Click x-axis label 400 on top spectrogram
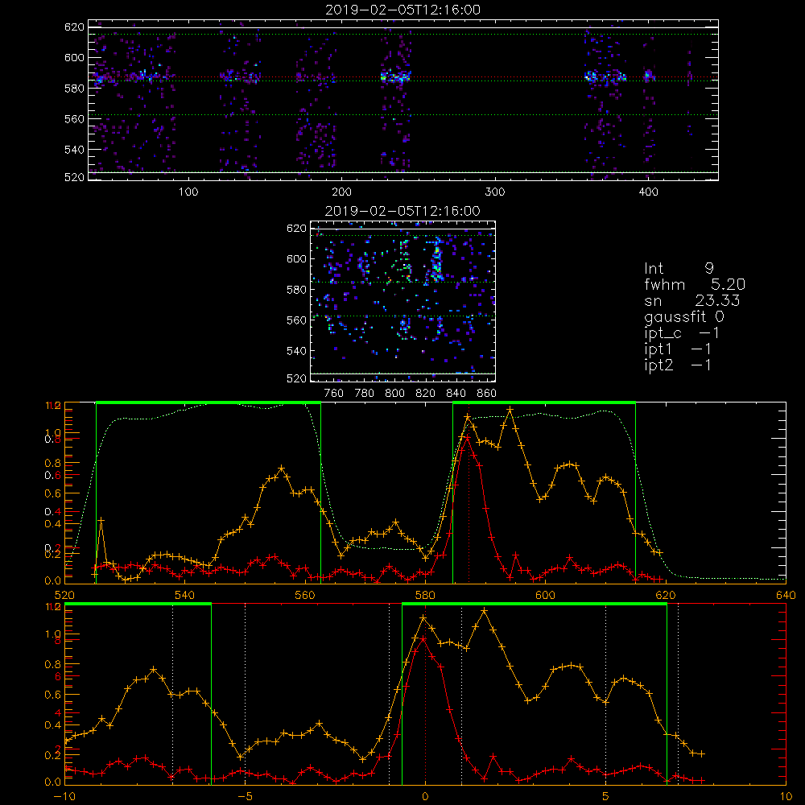The height and width of the screenshot is (805, 805). click(x=648, y=192)
